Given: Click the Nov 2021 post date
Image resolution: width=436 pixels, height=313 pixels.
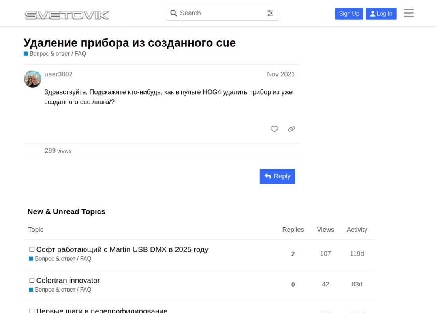Looking at the screenshot, I should coord(281,74).
